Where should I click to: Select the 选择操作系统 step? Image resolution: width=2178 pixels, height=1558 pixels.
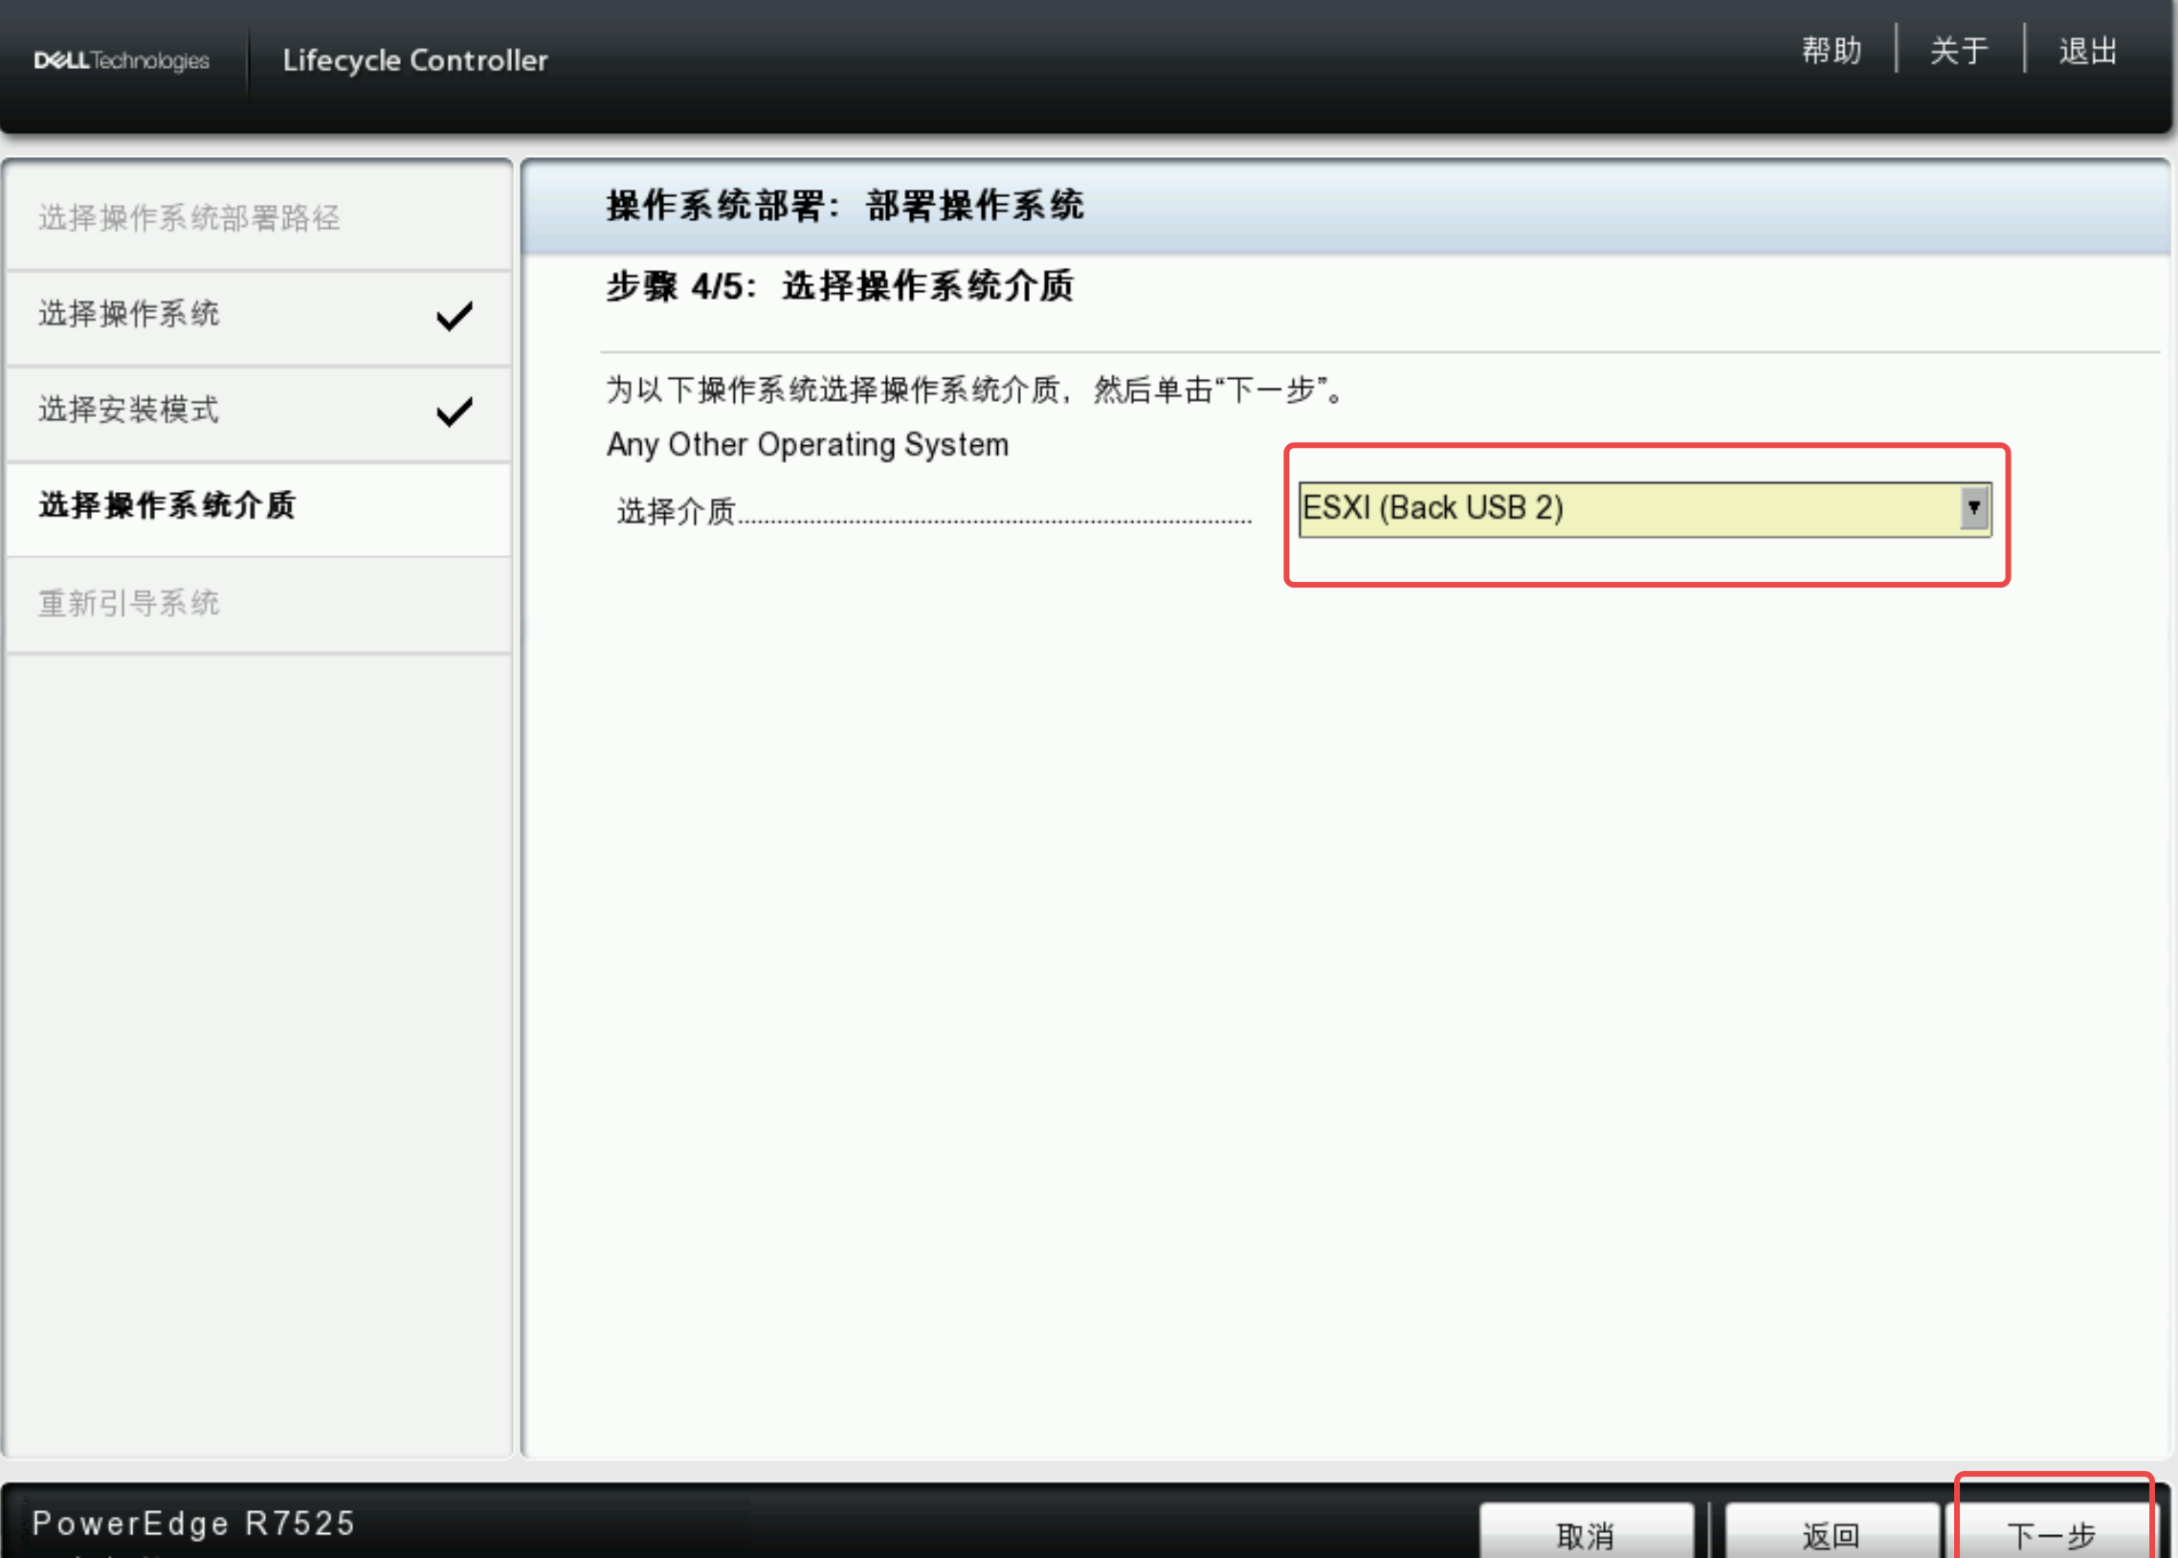point(258,315)
